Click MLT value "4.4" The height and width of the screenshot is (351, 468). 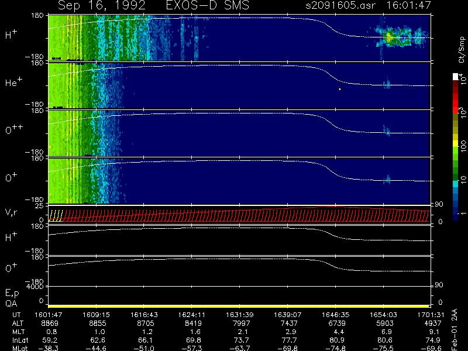click(339, 332)
